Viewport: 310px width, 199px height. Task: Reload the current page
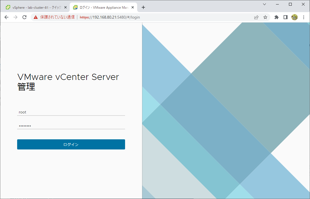pyautogui.click(x=24, y=17)
